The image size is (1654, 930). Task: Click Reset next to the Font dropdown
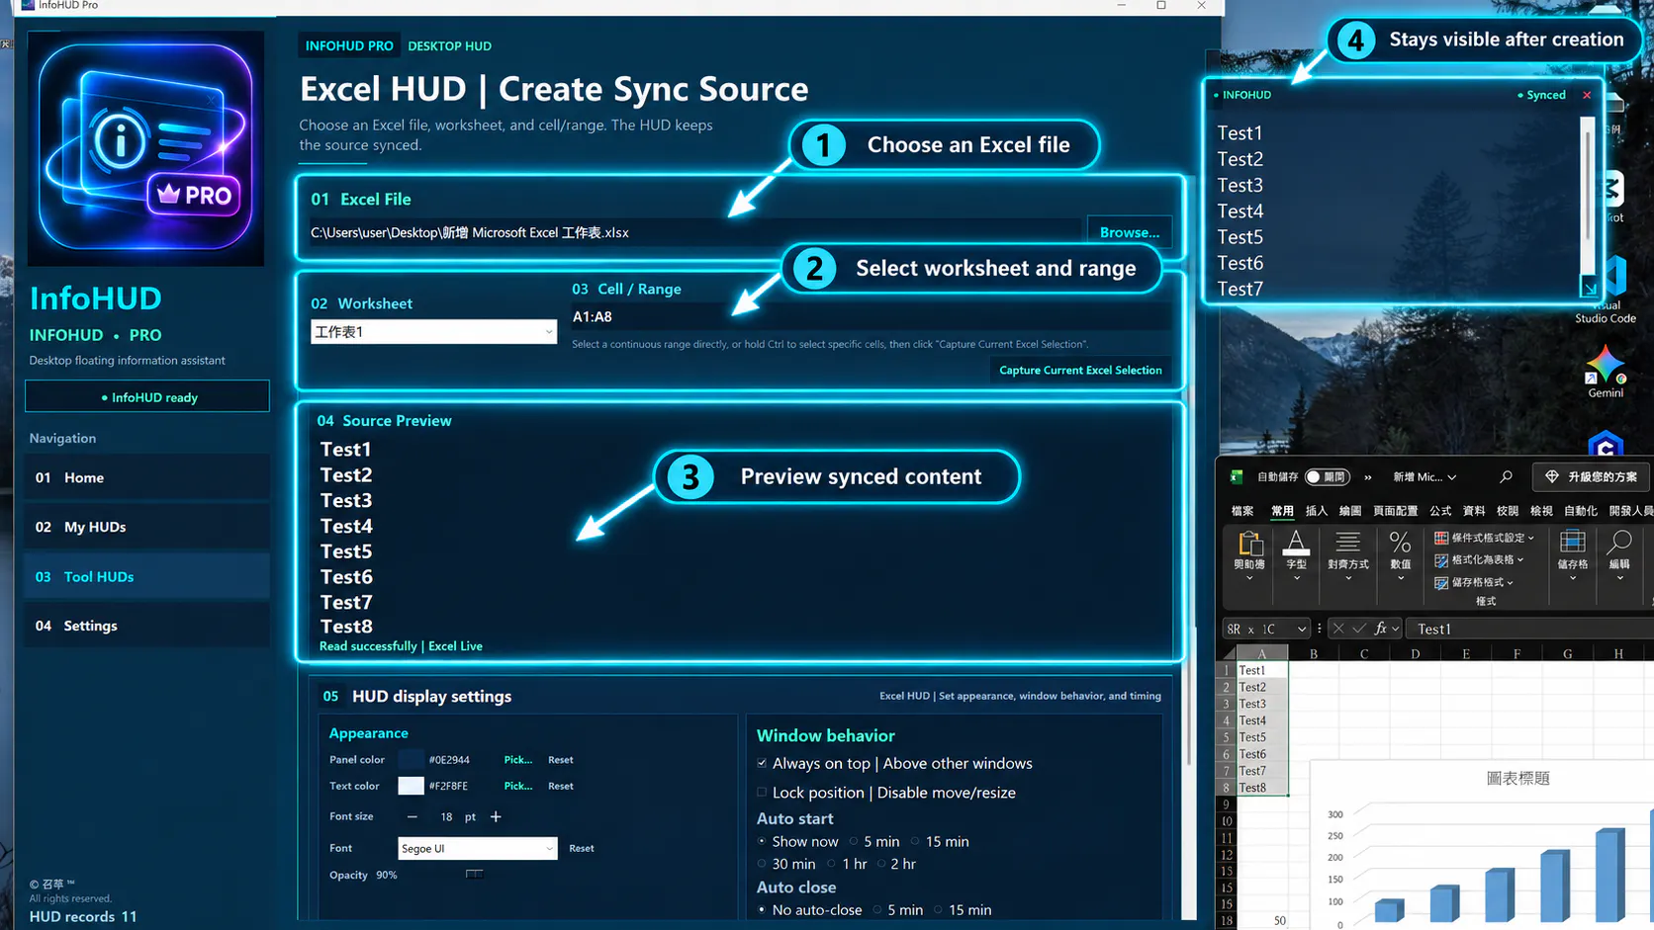[x=582, y=848]
